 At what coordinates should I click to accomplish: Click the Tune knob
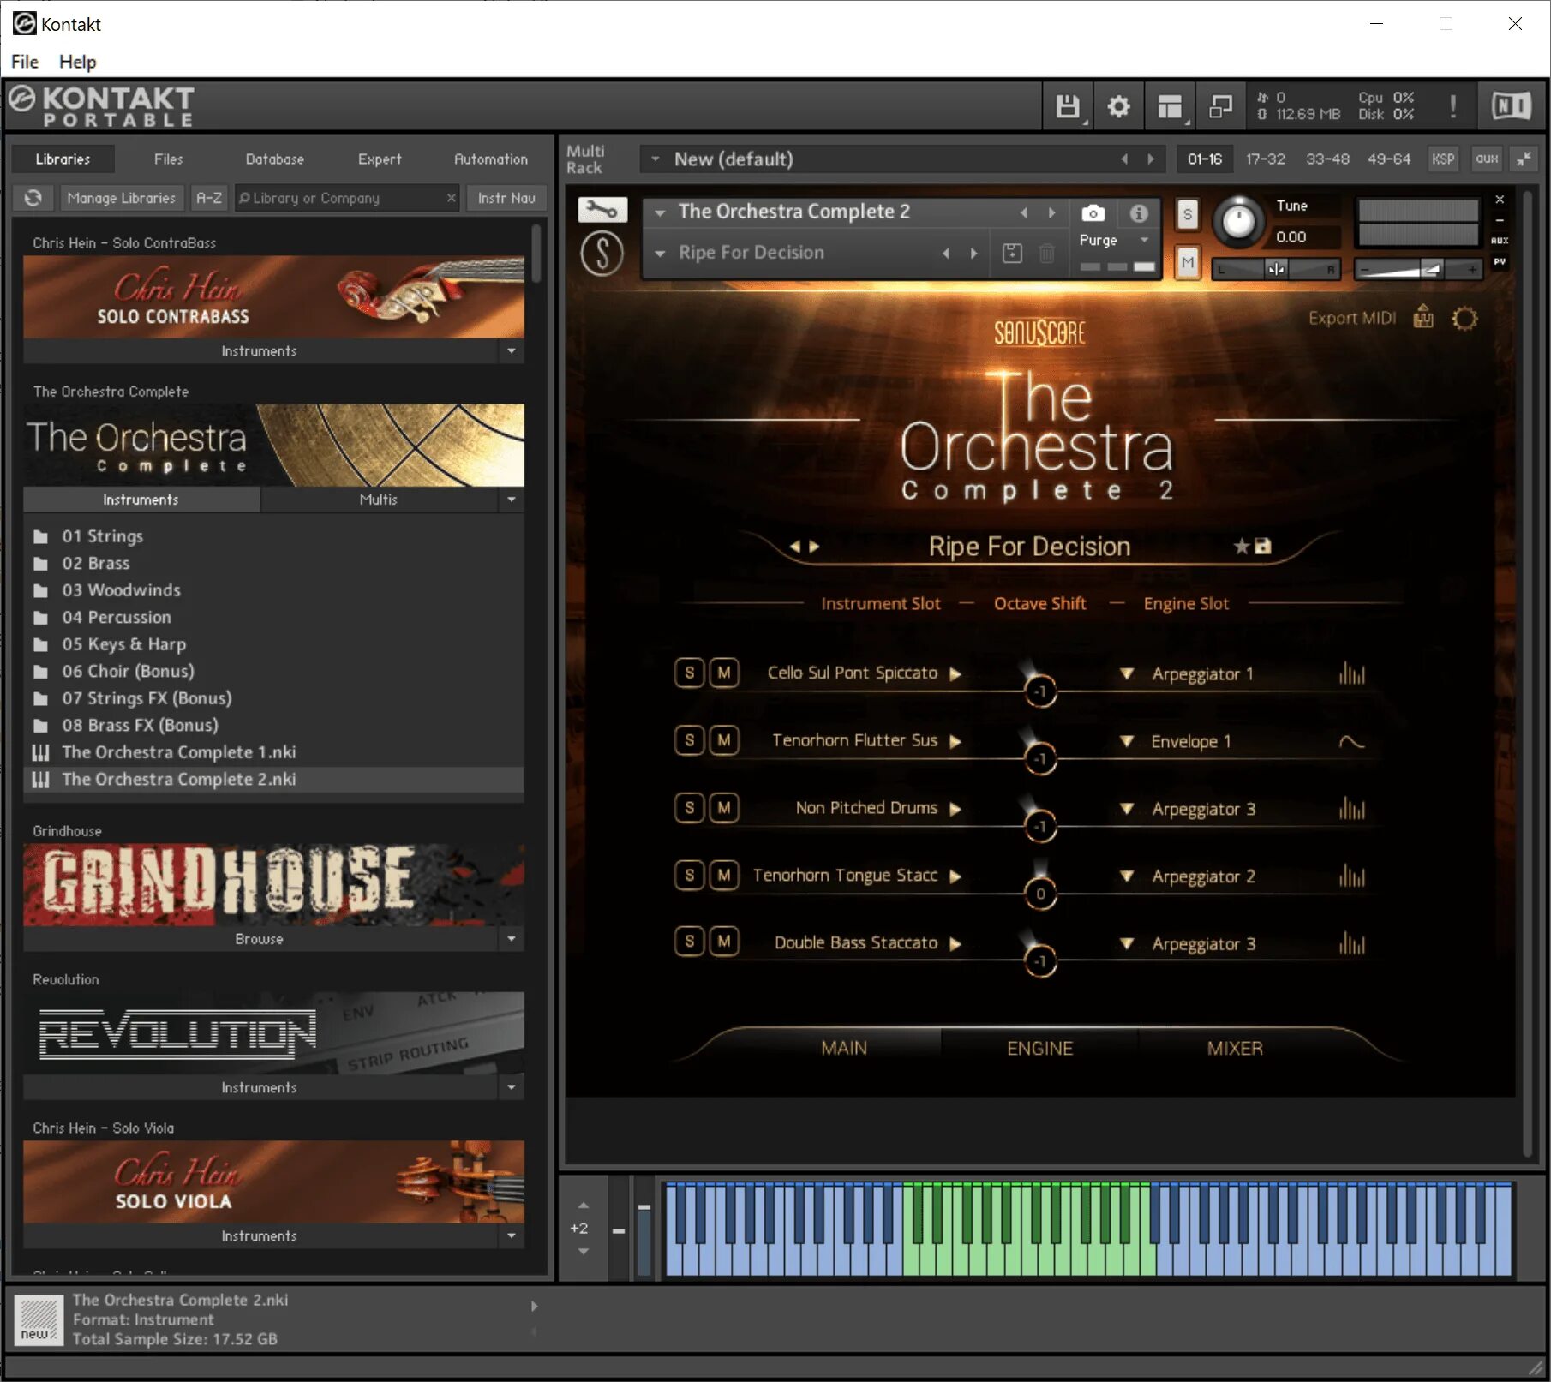[x=1238, y=221]
